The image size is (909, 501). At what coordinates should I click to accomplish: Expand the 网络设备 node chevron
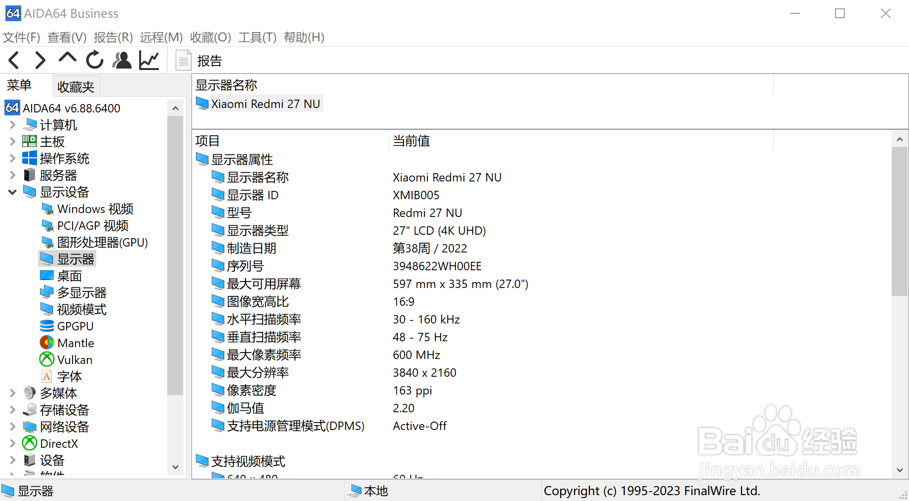point(13,427)
